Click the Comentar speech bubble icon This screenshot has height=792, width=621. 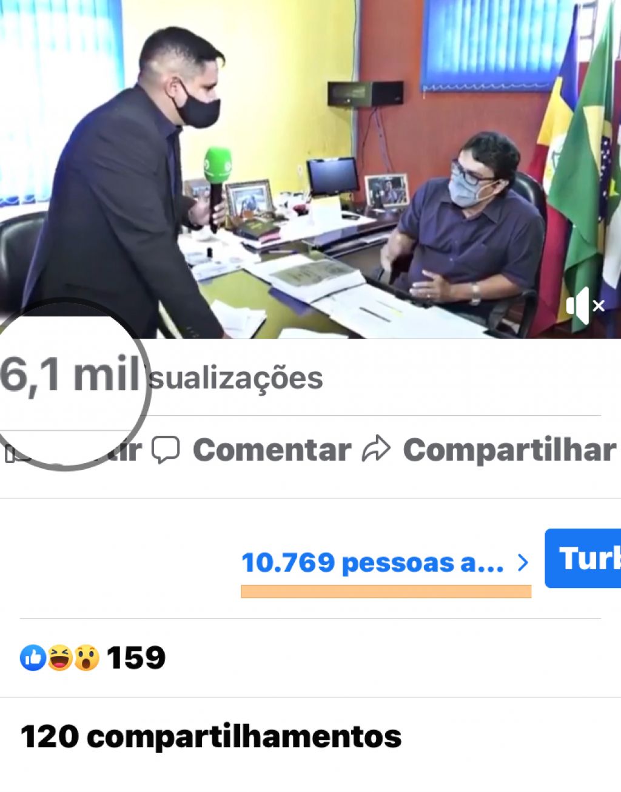(165, 450)
